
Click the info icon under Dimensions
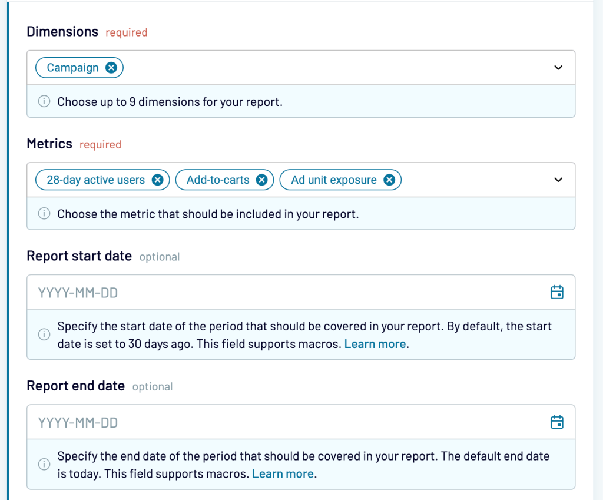tap(44, 102)
